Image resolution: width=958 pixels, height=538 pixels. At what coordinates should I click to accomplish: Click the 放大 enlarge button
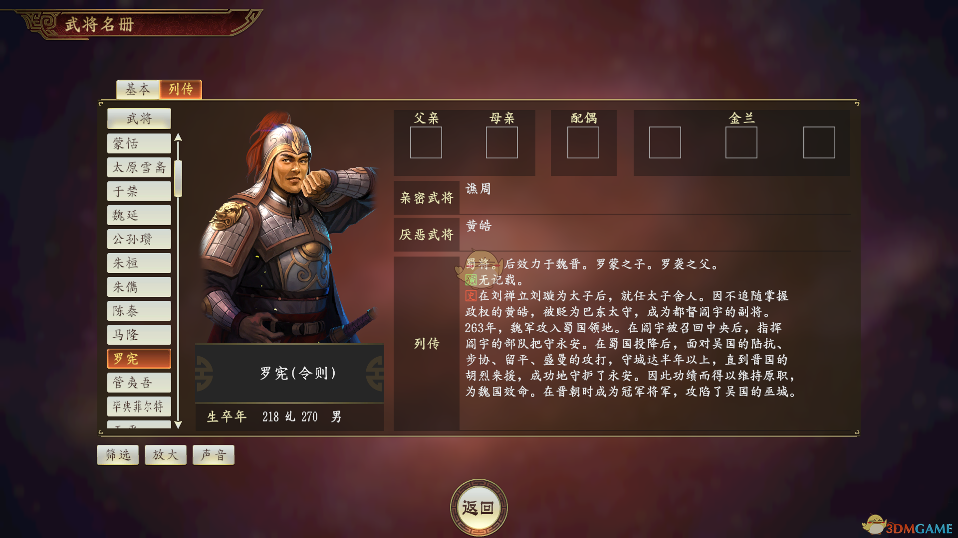pyautogui.click(x=166, y=455)
